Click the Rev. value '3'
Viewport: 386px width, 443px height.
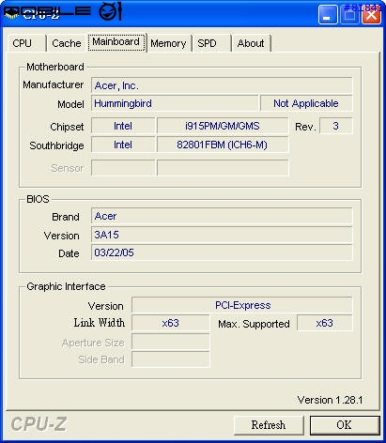pos(336,126)
